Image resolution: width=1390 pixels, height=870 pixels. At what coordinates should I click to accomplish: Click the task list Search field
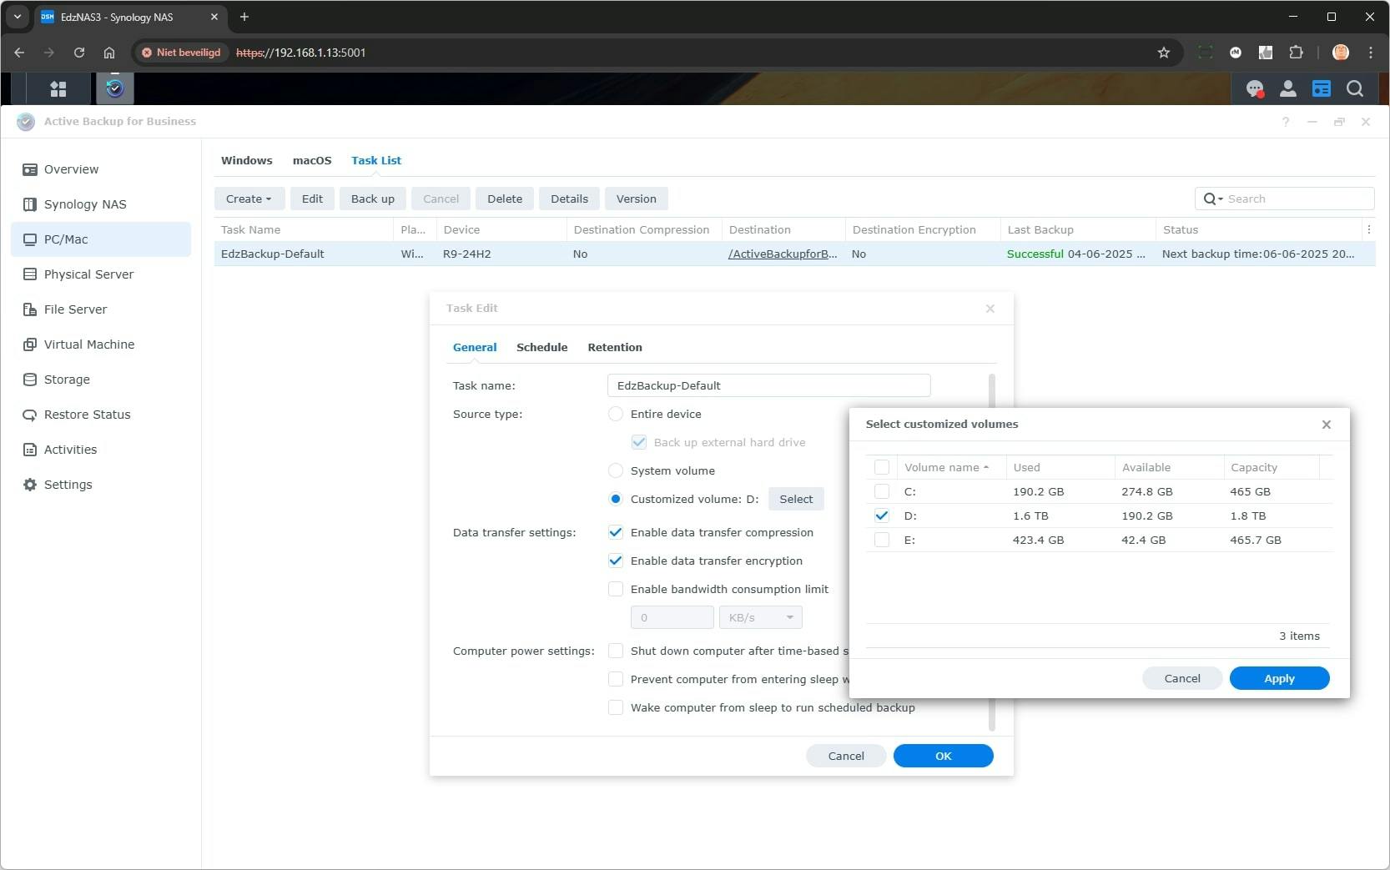coord(1285,199)
